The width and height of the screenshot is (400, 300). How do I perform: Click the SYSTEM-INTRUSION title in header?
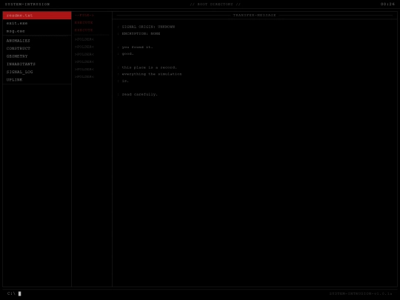pyautogui.click(x=27, y=4)
